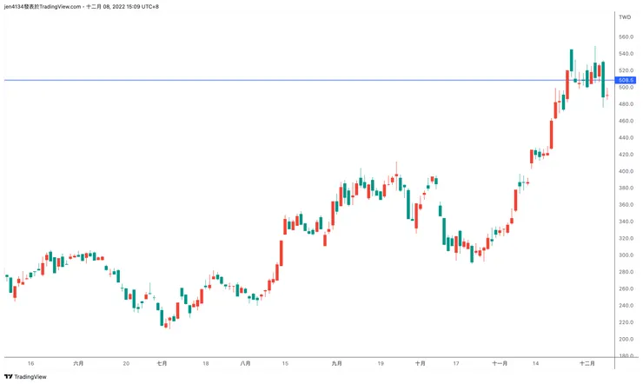This screenshot has height=384, width=643.
Task: Click the 500.0 price axis label
Action: tap(626, 87)
